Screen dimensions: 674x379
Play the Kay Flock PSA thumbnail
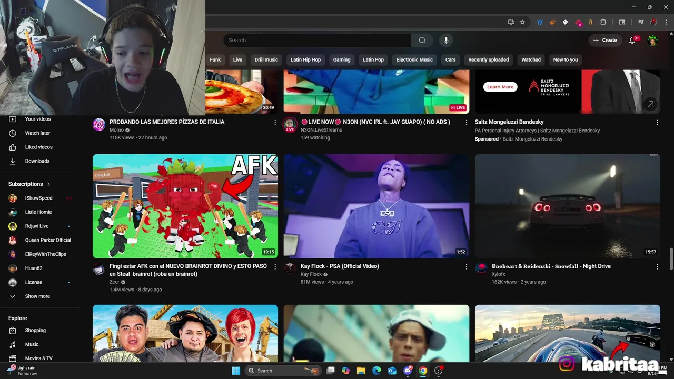pyautogui.click(x=376, y=206)
